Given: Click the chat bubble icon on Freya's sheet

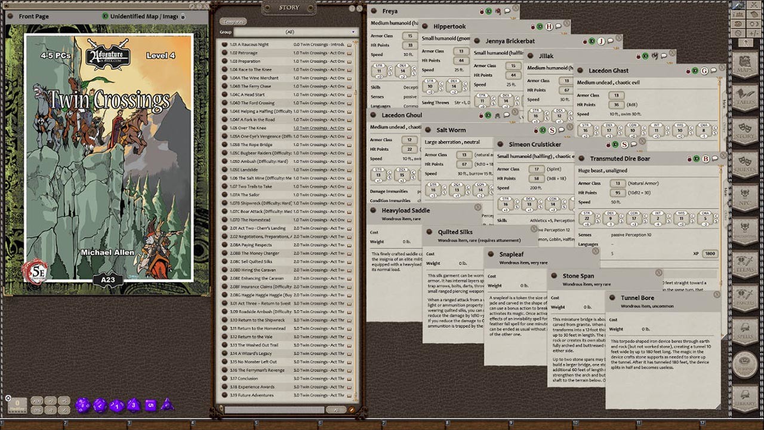Looking at the screenshot, I should click(507, 11).
